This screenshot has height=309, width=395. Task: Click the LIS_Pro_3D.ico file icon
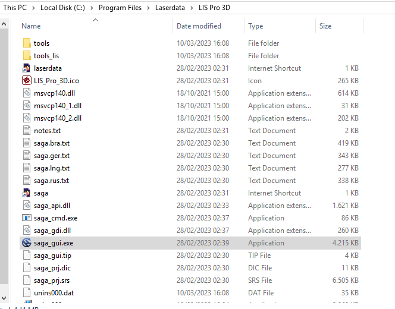pyautogui.click(x=26, y=81)
